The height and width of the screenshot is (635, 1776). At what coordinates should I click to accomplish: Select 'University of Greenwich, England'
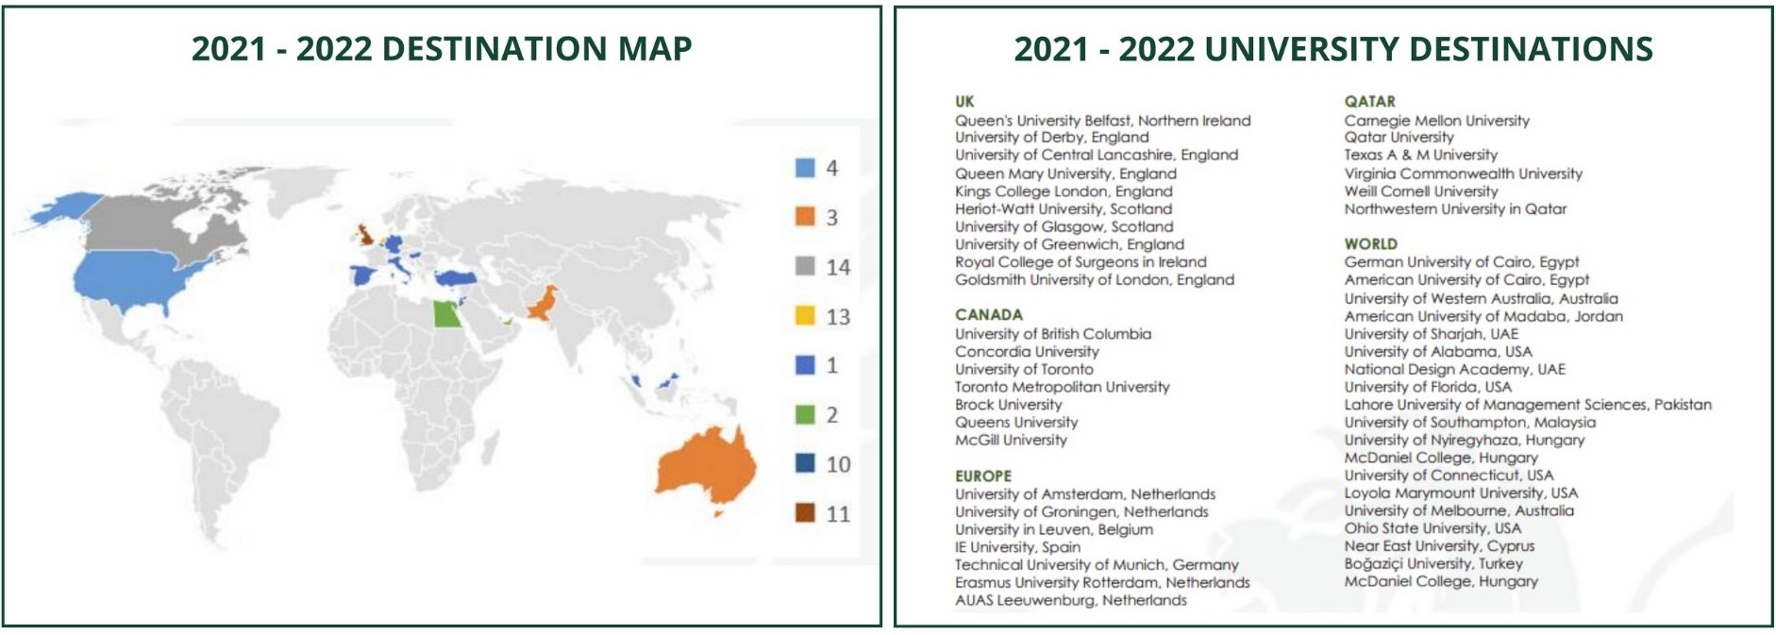(x=1070, y=245)
